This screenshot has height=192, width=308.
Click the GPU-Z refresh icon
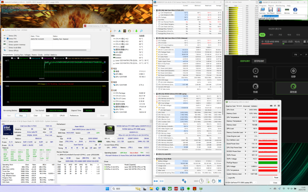(x=275, y=106)
